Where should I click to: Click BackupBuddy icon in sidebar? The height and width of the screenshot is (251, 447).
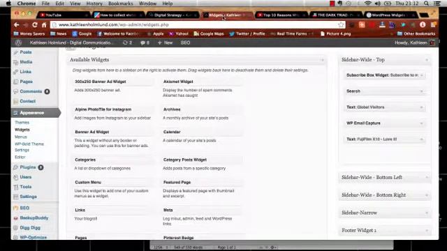click(x=15, y=218)
